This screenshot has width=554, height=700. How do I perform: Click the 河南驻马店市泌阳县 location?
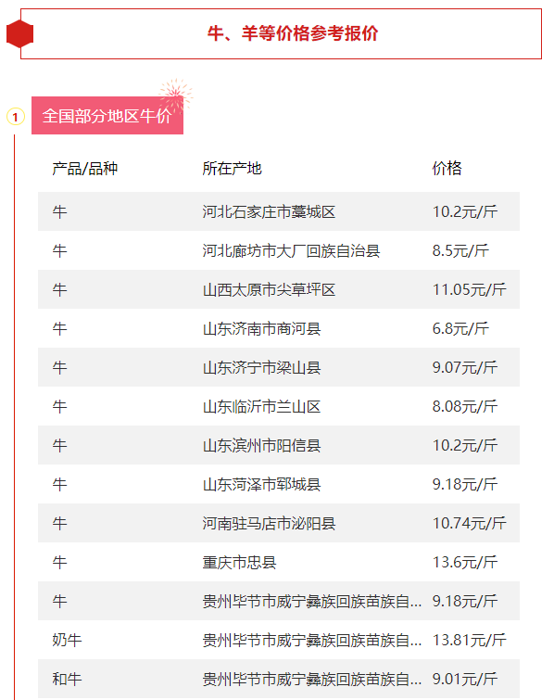[x=269, y=523]
